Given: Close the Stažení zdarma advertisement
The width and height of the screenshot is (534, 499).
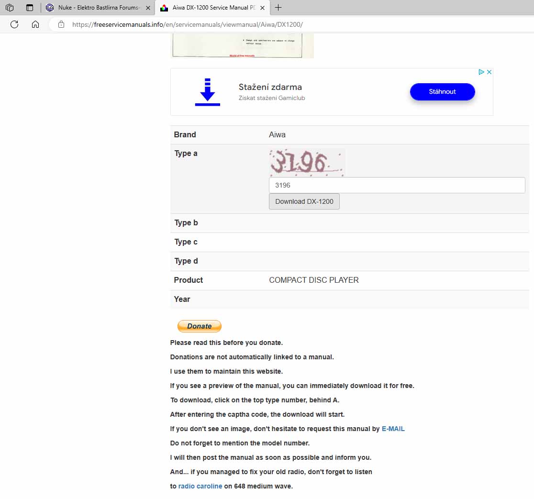Looking at the screenshot, I should [489, 72].
